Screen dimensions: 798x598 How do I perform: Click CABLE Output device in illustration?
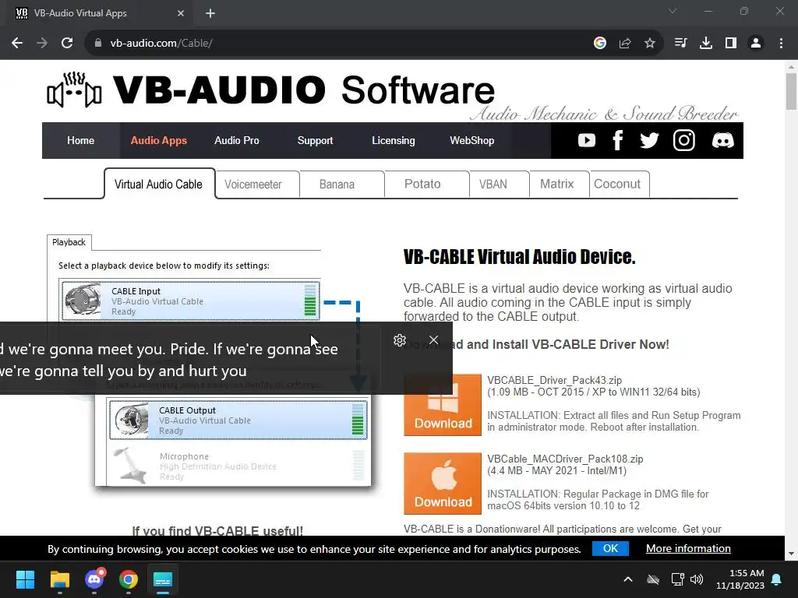238,420
